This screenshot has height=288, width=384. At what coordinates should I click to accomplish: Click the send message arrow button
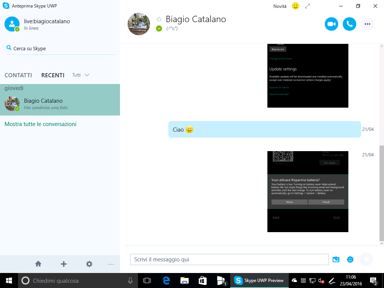[x=366, y=259]
